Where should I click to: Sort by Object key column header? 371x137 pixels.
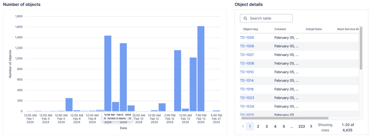point(251,29)
